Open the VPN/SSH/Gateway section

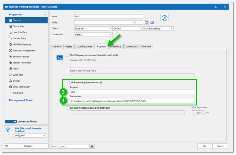(x=20, y=45)
